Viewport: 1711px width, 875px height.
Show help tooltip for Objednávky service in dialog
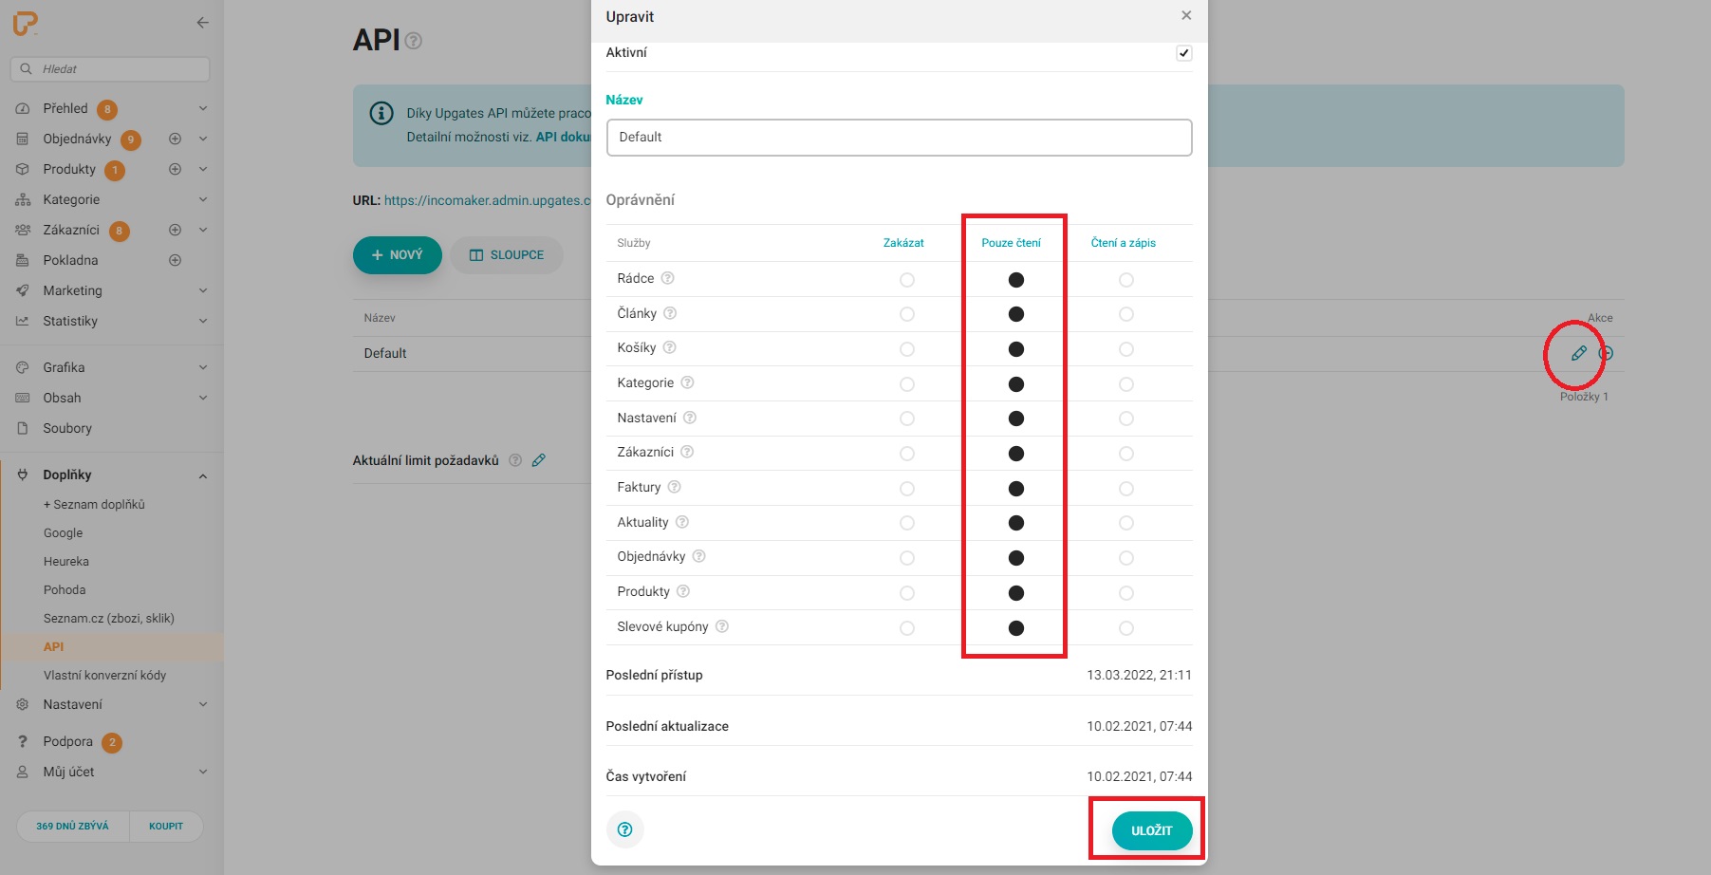[698, 556]
